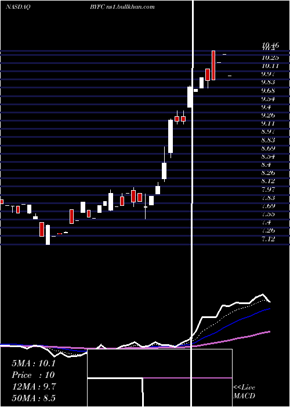
Task: Click the 8.69 price axis label
Action: [269, 148]
